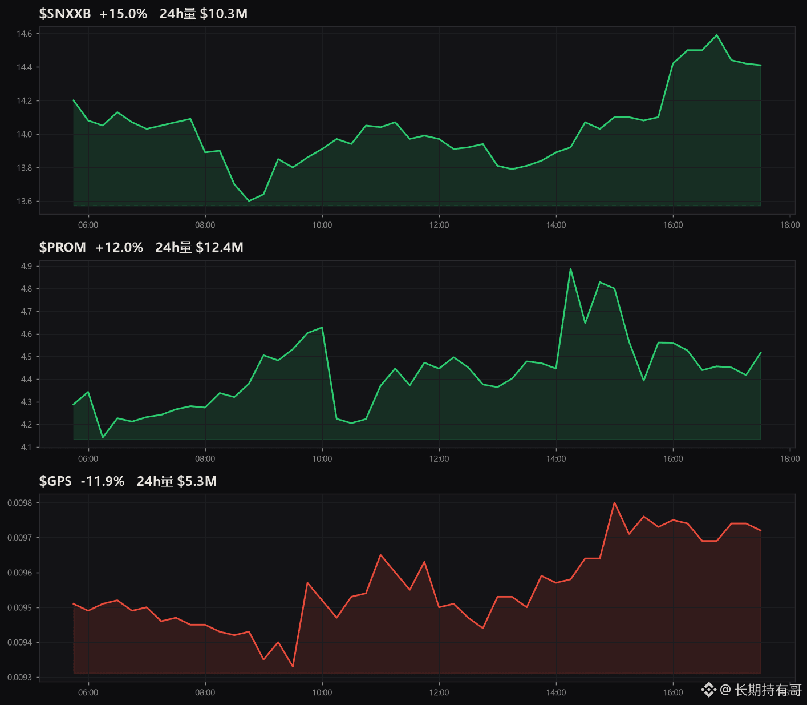807x705 pixels.
Task: Click the 14:00 time label under $PROM chart
Action: 556,458
